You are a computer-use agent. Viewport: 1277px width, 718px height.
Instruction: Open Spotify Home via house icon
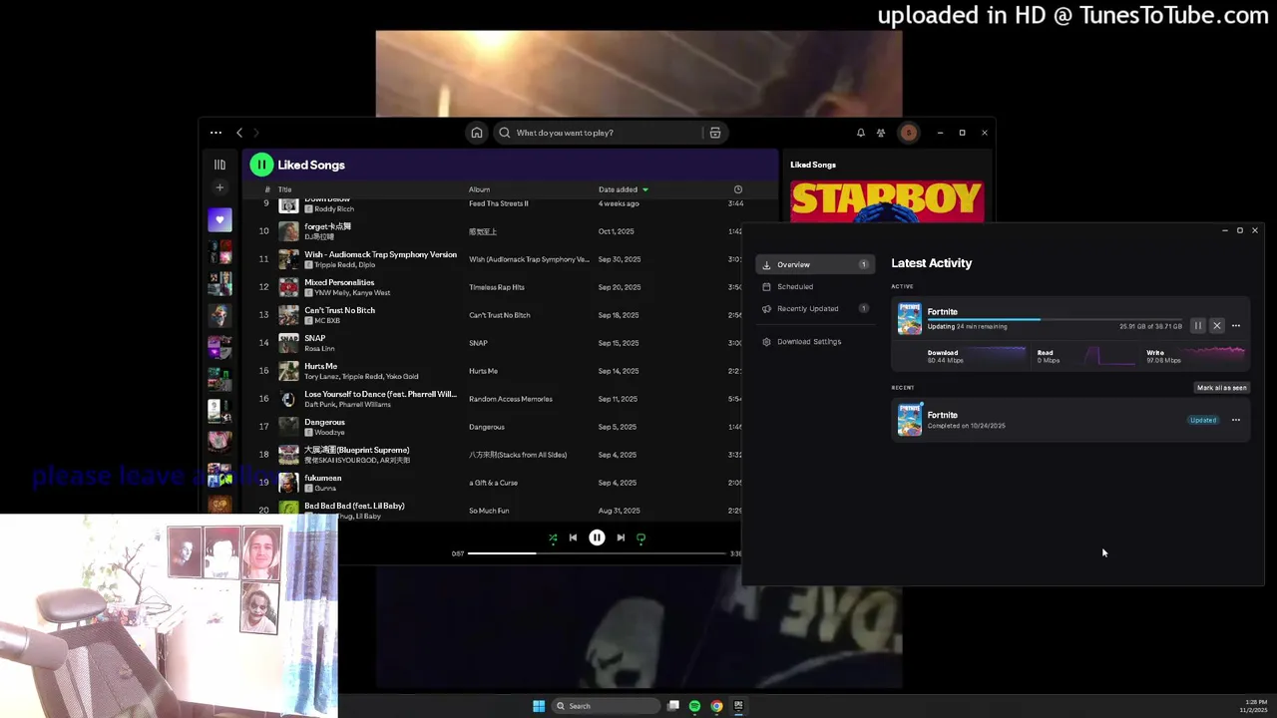click(x=477, y=133)
